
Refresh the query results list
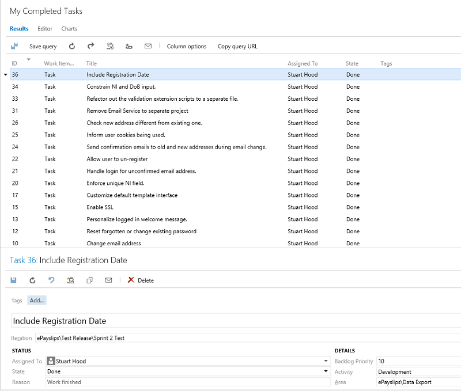(71, 46)
